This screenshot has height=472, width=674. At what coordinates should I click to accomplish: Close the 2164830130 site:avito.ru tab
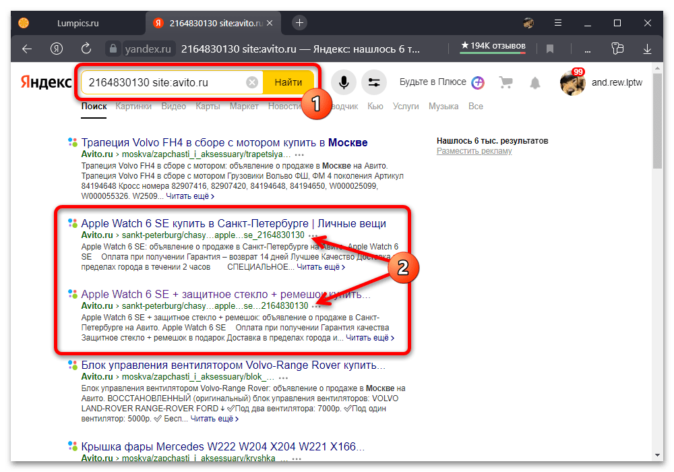(270, 23)
